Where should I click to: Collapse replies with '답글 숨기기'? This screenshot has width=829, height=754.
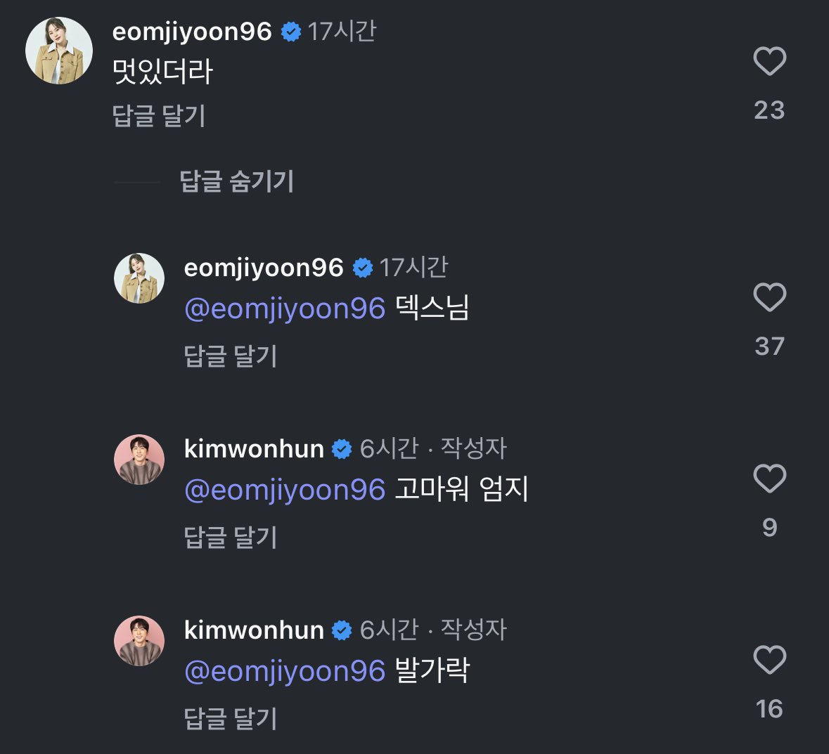point(236,182)
